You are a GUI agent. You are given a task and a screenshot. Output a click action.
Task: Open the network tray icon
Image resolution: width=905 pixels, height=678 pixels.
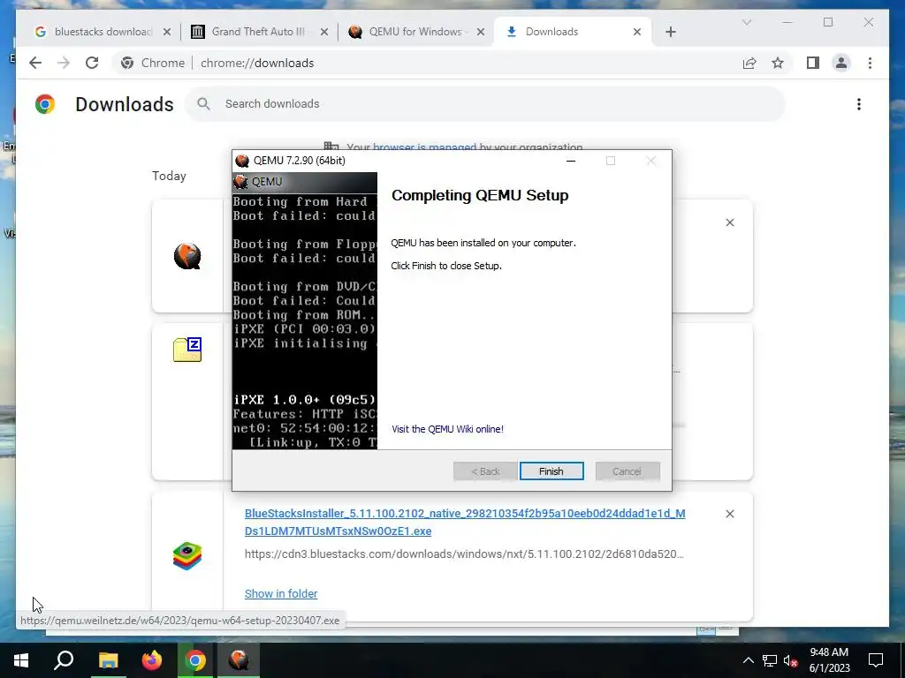[x=770, y=660]
